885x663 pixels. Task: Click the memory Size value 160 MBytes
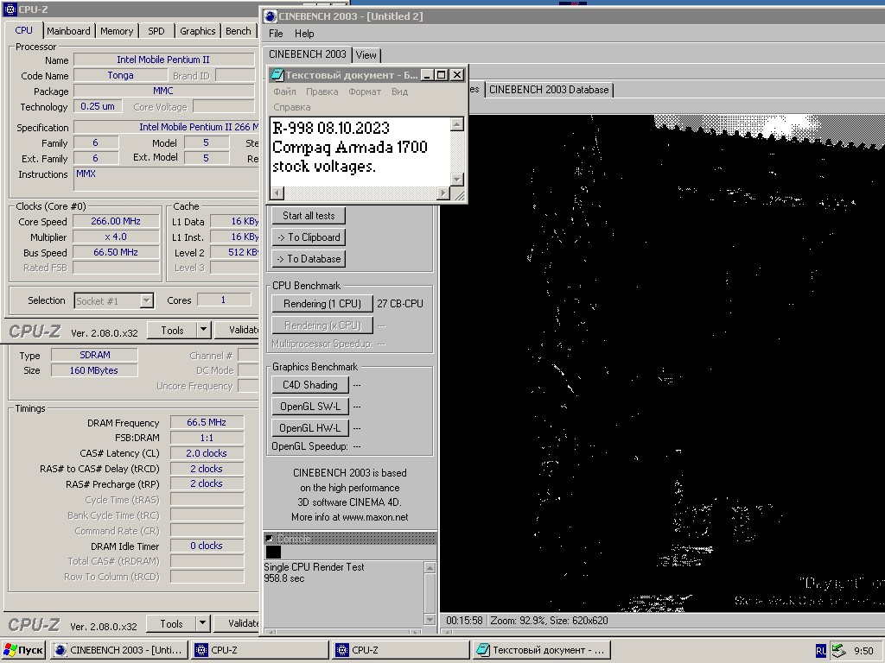[x=94, y=370]
